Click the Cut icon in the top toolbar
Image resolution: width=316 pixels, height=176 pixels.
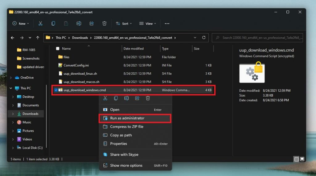pyautogui.click(x=40, y=23)
